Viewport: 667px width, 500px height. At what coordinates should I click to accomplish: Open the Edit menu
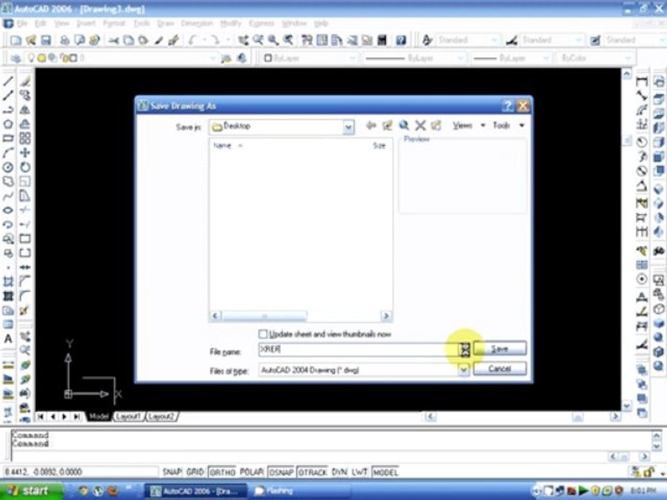[x=41, y=23]
